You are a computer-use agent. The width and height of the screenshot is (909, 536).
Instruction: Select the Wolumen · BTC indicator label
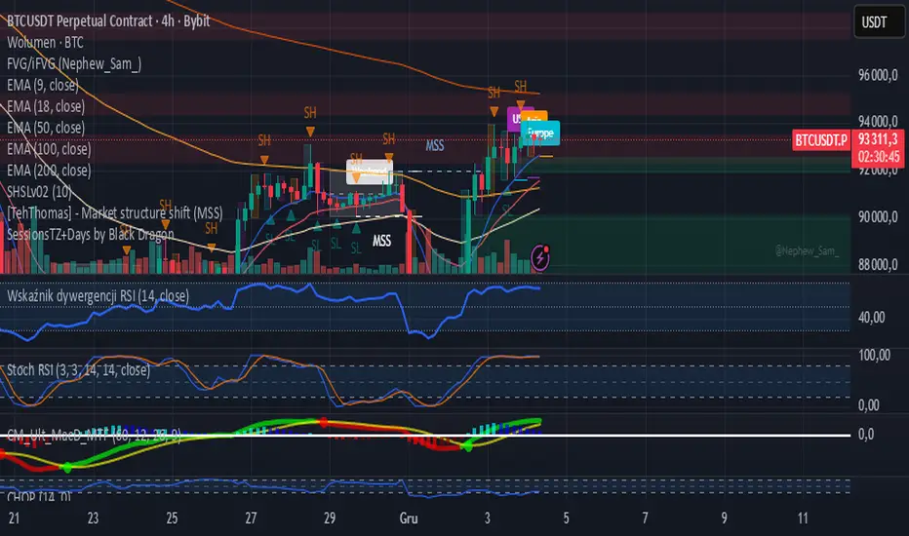click(x=45, y=43)
